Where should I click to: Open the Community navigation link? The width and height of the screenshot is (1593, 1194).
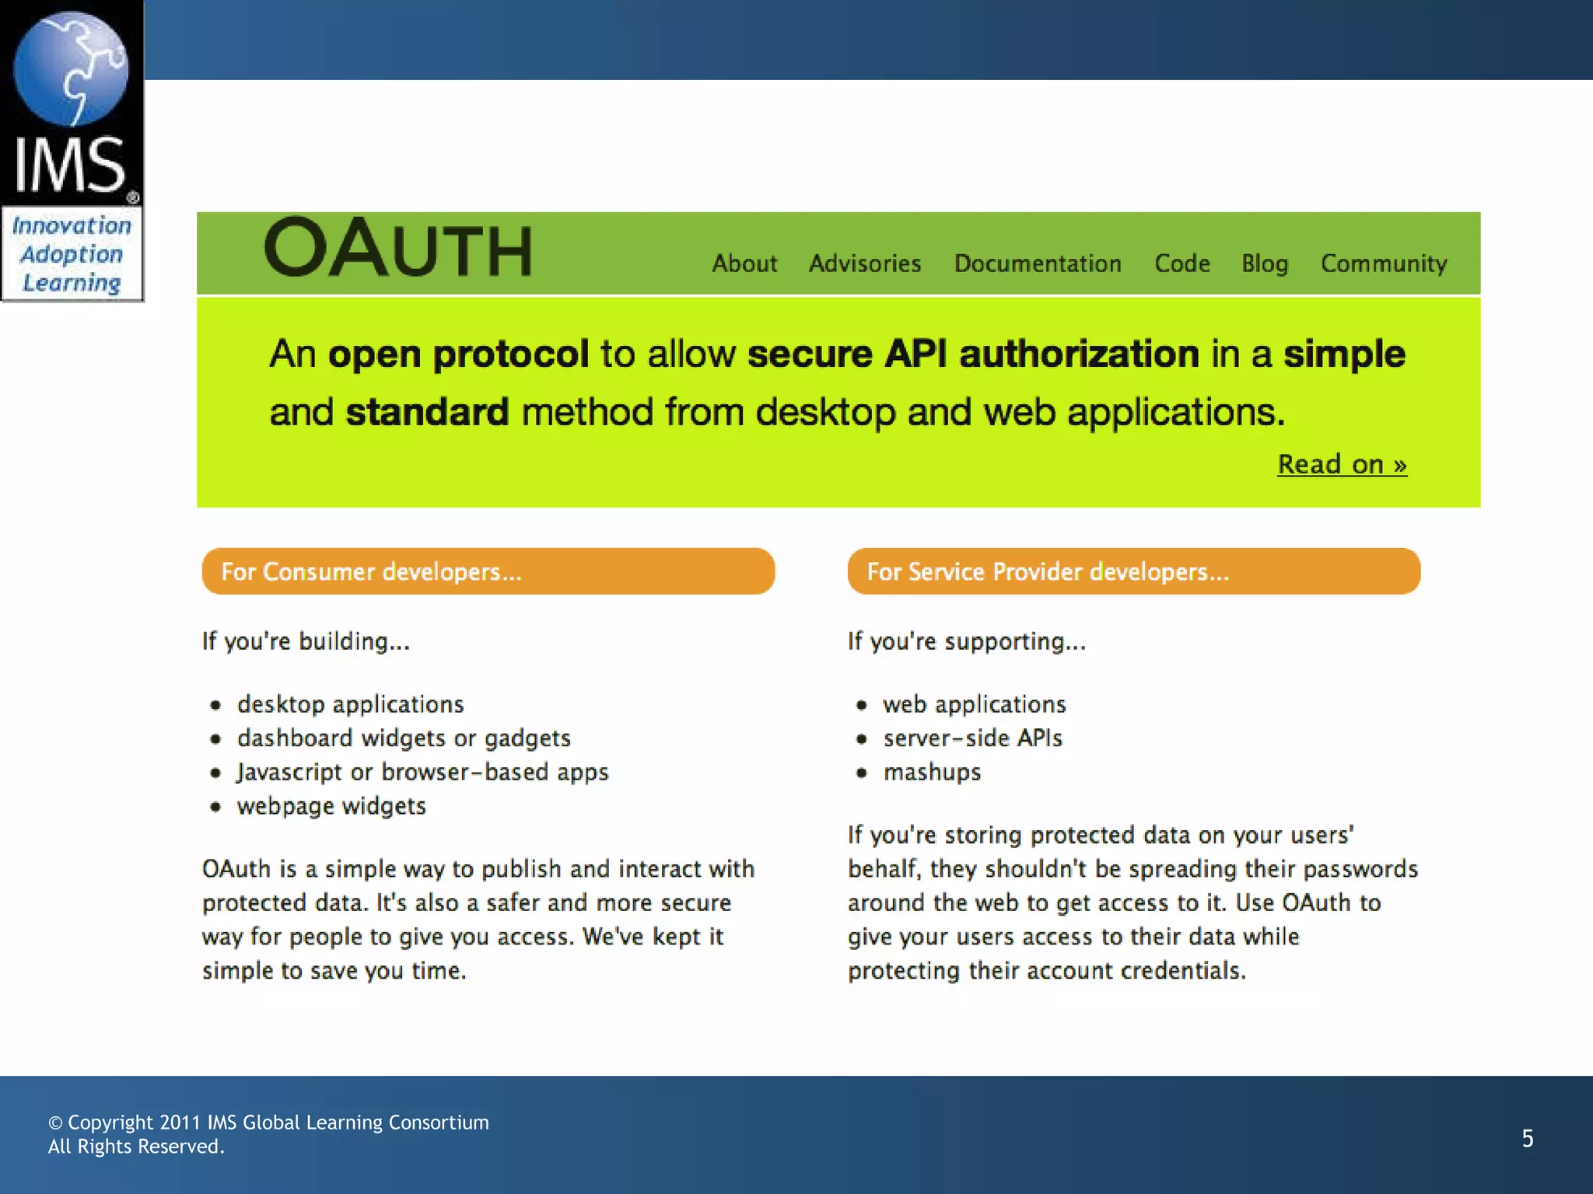coord(1384,264)
